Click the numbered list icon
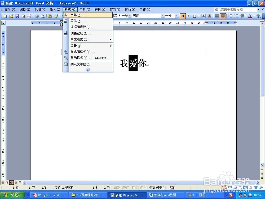The width and height of the screenshot is (265, 199). (230, 16)
